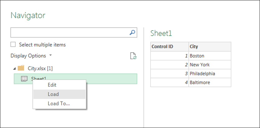
Task: Click the Sheet1 table icon
Action: pos(24,79)
